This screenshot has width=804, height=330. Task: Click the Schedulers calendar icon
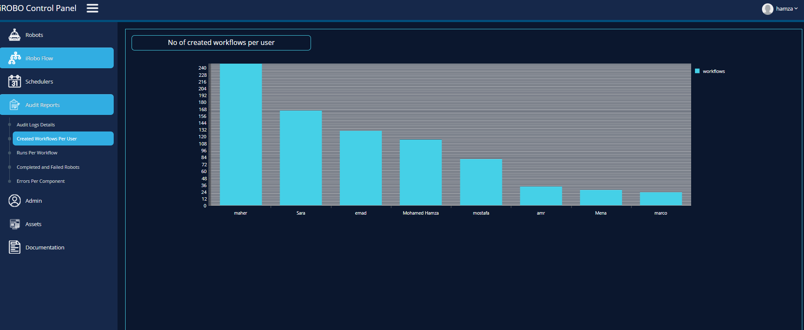coord(14,81)
